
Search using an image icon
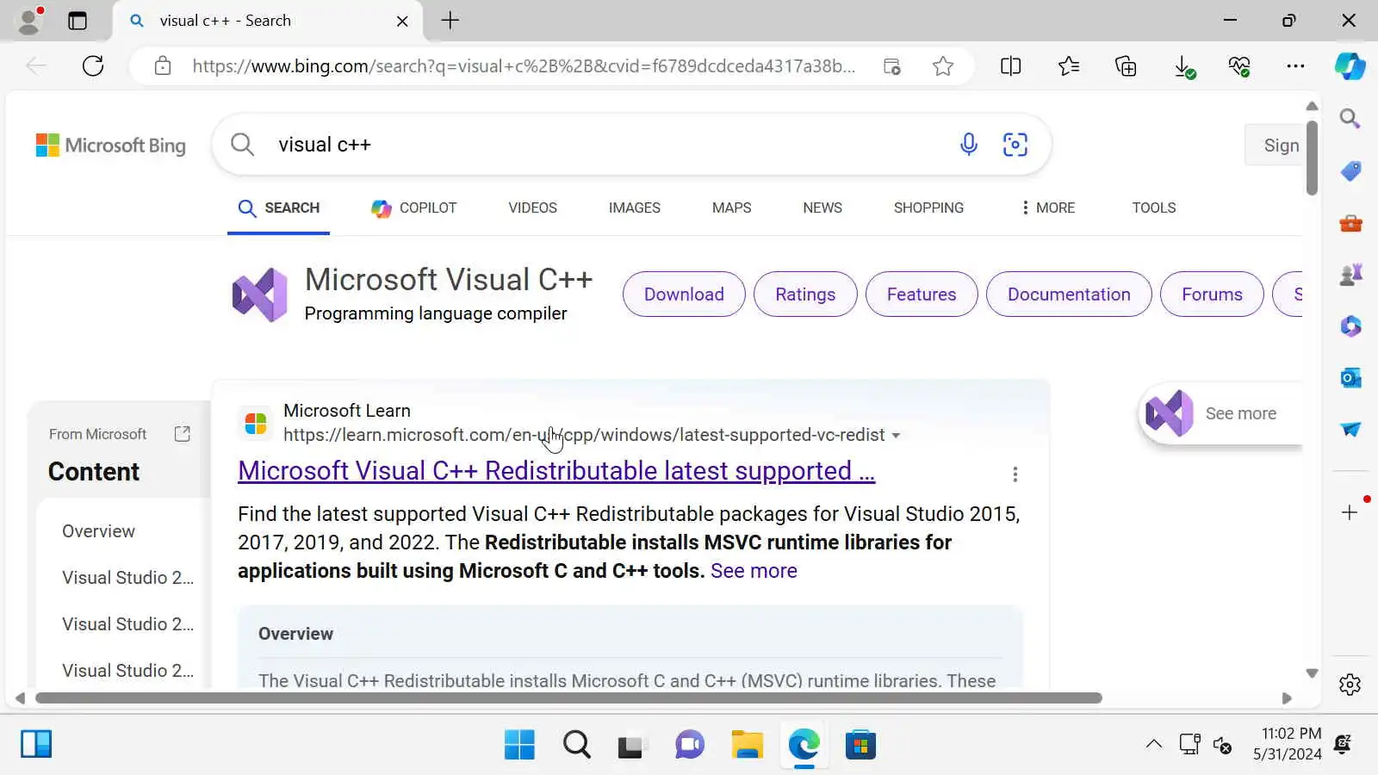coord(1015,145)
